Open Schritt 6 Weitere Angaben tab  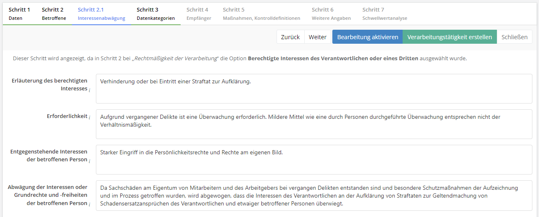(x=331, y=14)
